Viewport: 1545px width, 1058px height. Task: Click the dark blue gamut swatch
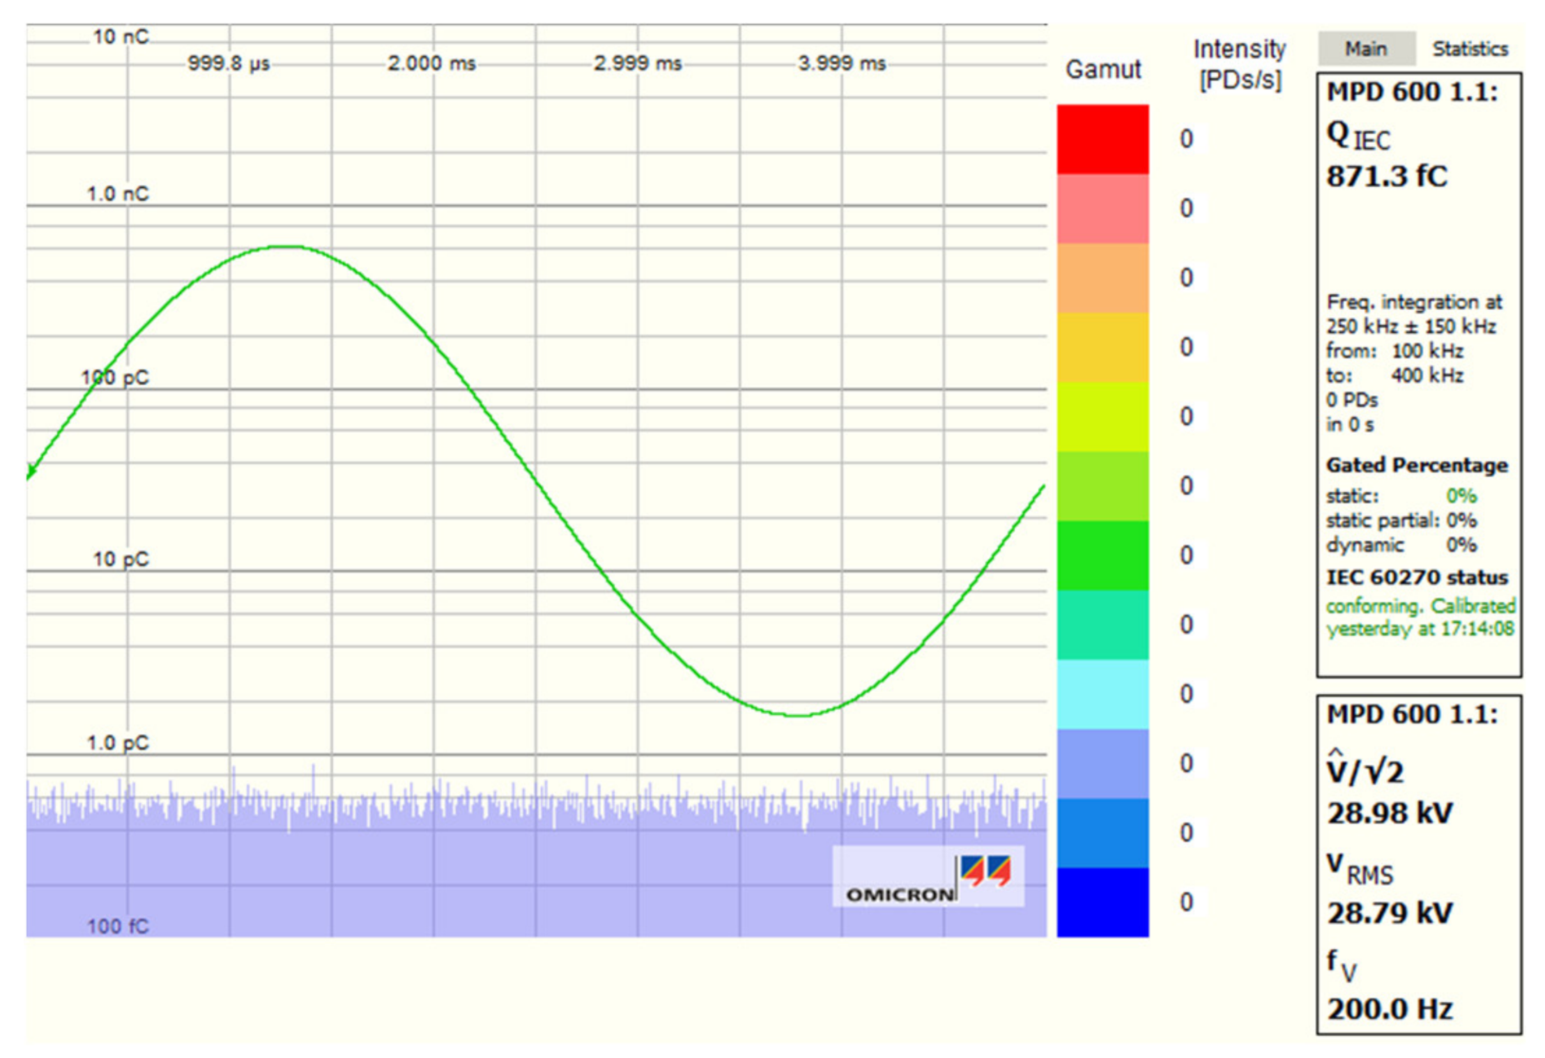tap(1102, 902)
